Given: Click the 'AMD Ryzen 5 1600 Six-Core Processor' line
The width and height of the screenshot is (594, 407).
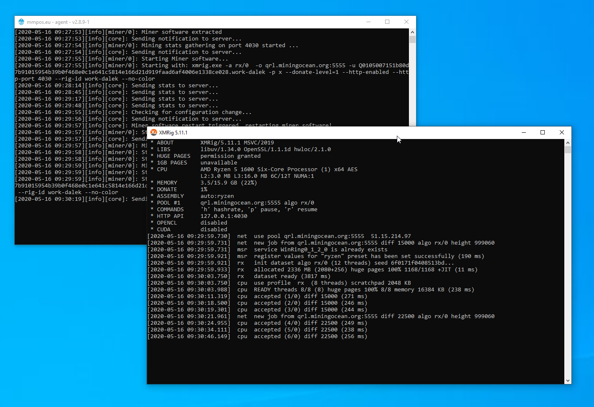Looking at the screenshot, I should tap(279, 169).
